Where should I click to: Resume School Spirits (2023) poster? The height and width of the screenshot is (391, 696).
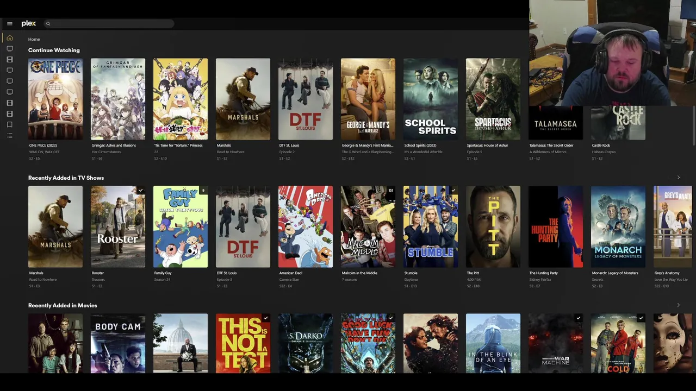(431, 99)
